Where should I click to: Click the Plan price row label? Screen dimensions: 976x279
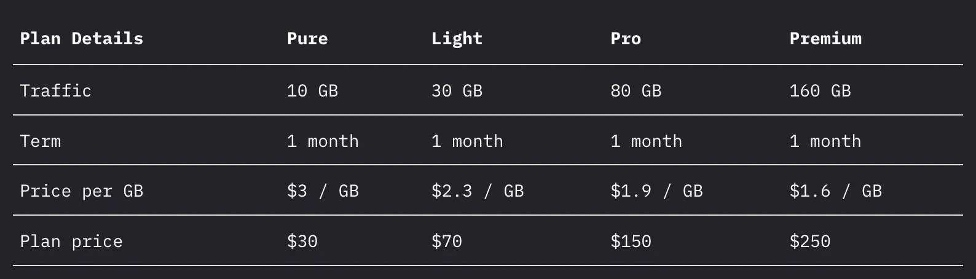point(71,242)
